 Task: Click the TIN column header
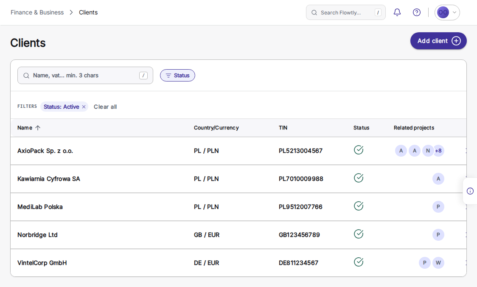[x=283, y=128]
